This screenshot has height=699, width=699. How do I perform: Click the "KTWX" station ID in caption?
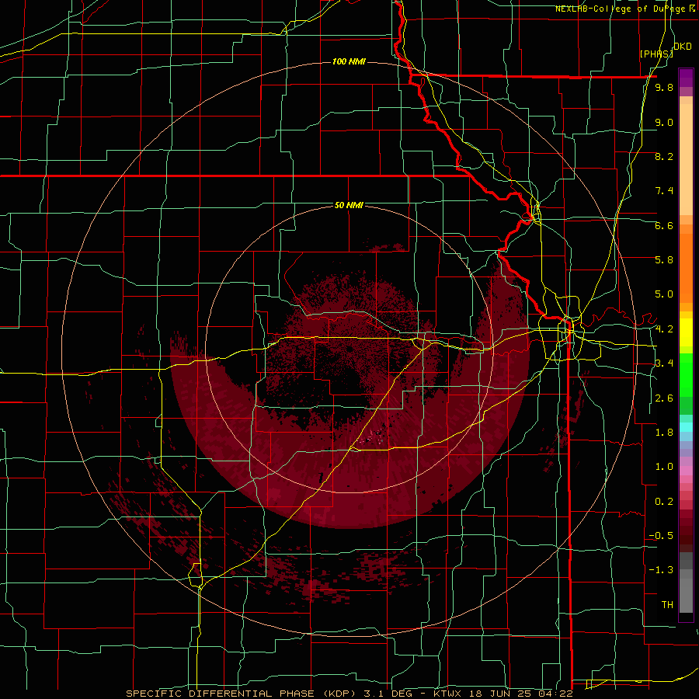pos(447,694)
